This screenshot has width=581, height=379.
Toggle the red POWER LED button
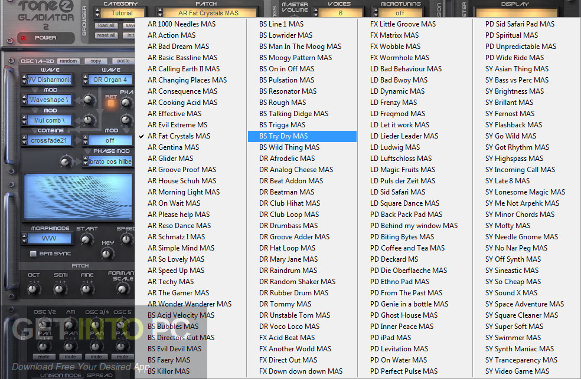click(23, 38)
